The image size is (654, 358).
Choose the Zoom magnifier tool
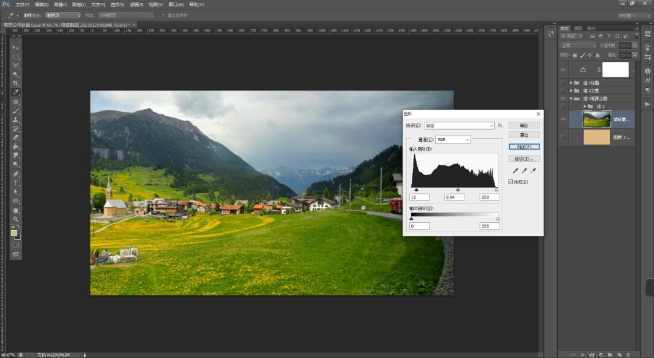[16, 219]
